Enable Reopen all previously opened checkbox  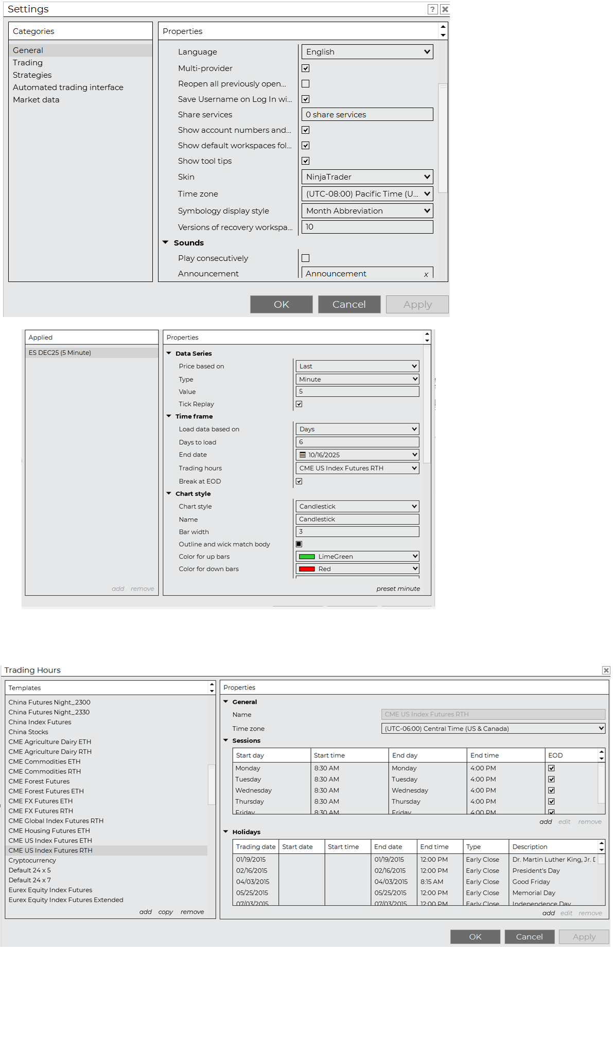point(306,84)
